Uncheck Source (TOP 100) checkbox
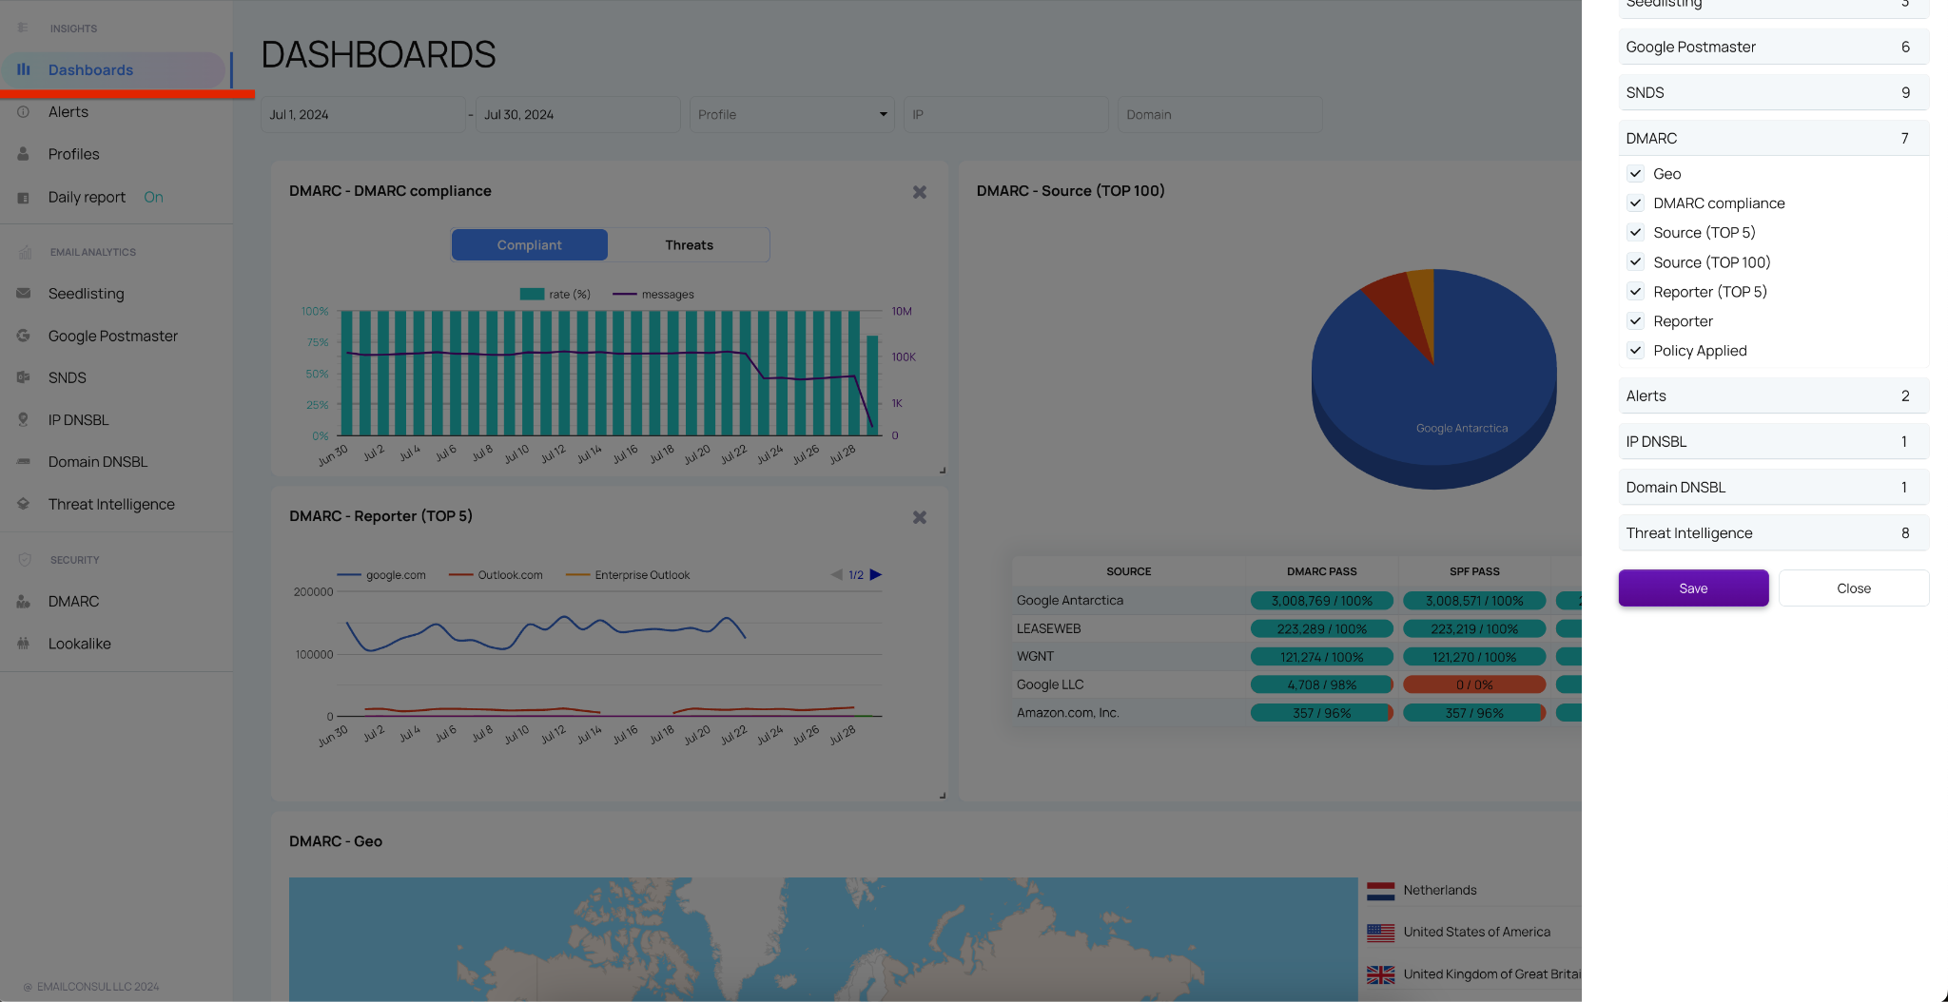This screenshot has width=1948, height=1002. 1635,261
